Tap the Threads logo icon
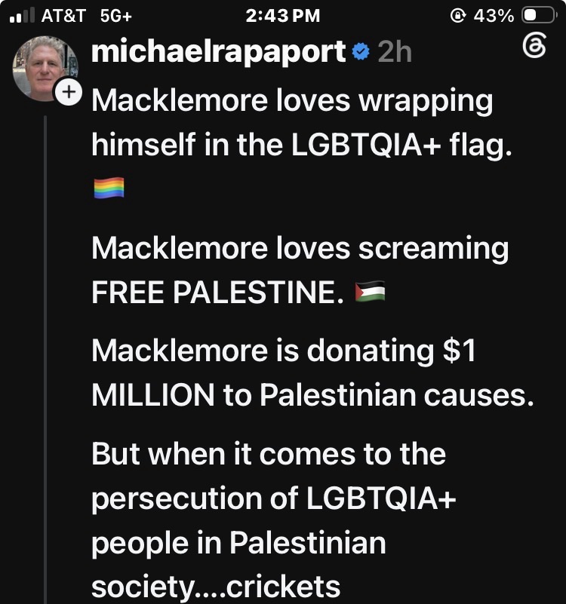This screenshot has height=604, width=566. click(534, 45)
